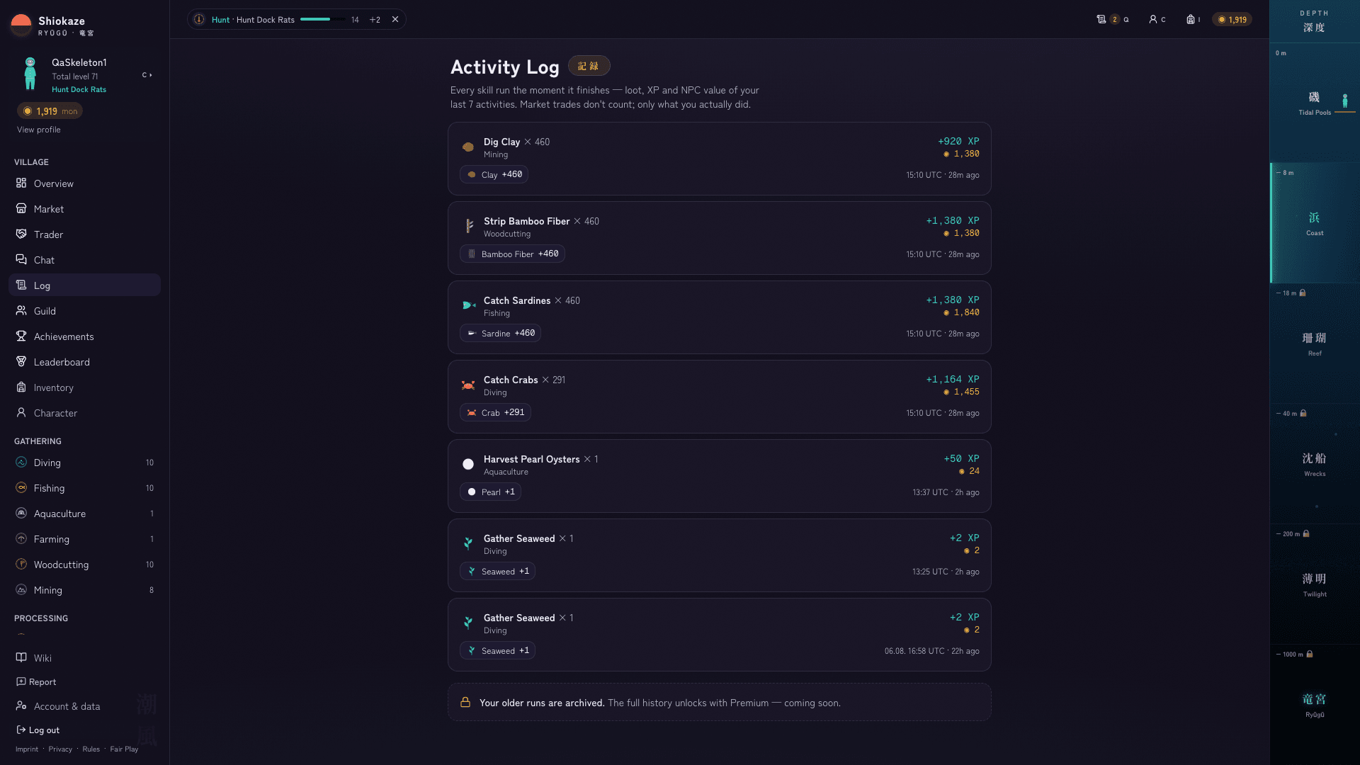Open the Guild menu item
The height and width of the screenshot is (765, 1360).
click(x=85, y=311)
